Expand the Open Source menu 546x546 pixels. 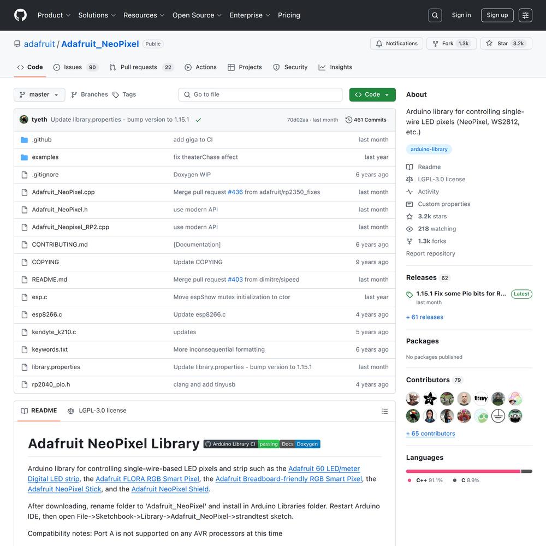pos(197,15)
